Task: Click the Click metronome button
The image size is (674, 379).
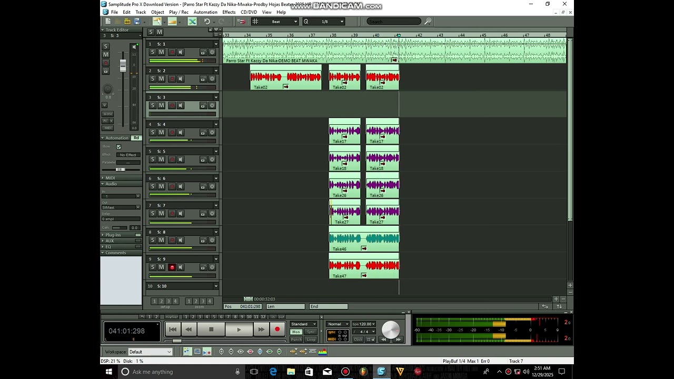Action: (358, 340)
